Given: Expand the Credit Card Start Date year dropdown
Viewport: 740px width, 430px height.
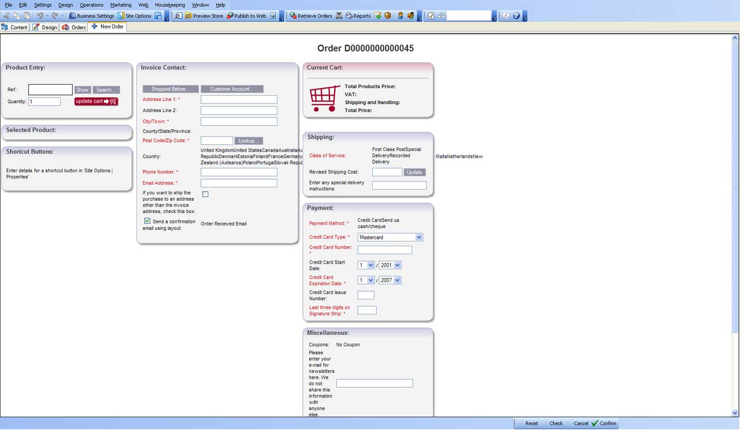Looking at the screenshot, I should 397,265.
